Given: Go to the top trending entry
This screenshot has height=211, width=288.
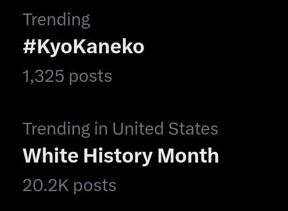Looking at the screenshot, I should (x=84, y=47).
